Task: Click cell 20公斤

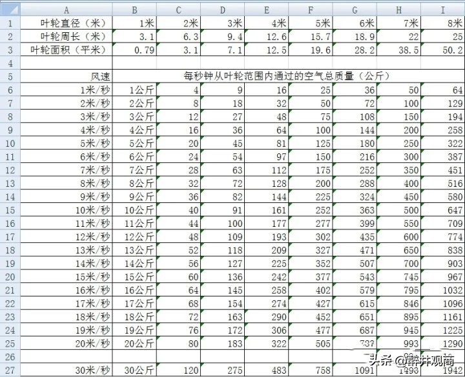Action: coord(134,343)
